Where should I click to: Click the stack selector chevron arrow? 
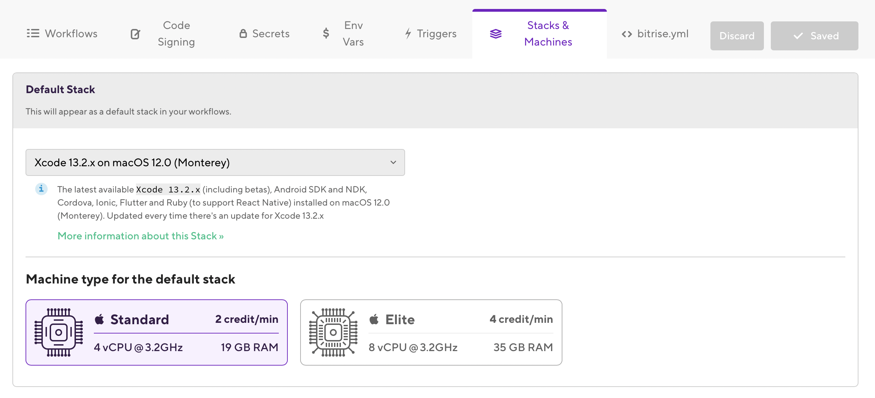click(x=393, y=162)
